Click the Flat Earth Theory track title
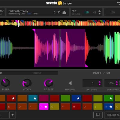Screen dimensions: 120x120 18,11
